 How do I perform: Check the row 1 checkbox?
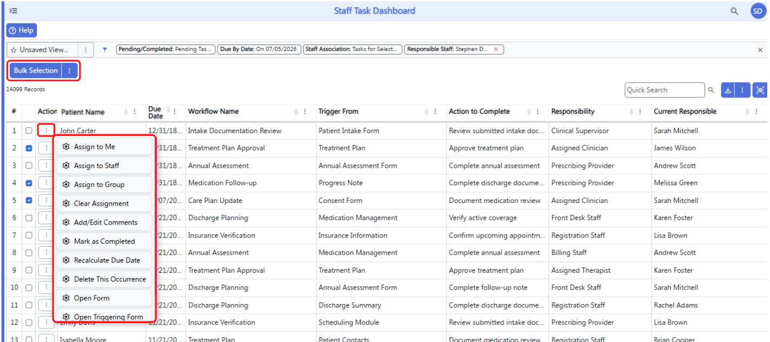[29, 130]
